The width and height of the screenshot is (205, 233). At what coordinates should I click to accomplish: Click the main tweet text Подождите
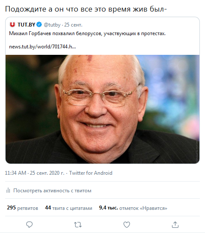pos(86,9)
